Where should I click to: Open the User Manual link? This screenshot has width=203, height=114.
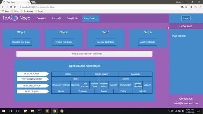tap(179, 36)
